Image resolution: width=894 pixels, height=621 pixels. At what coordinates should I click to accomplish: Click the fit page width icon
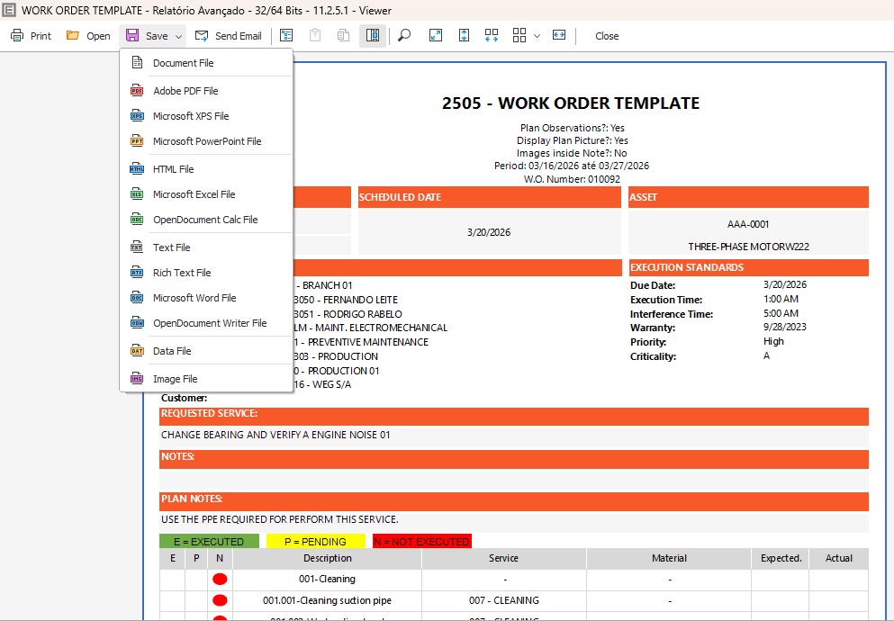click(559, 36)
